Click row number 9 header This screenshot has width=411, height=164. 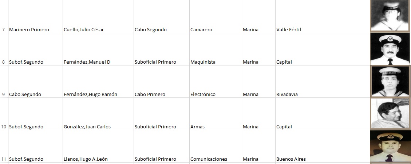coord(3,95)
